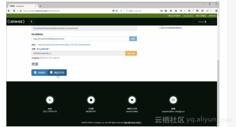Go to the browser home icon
Viewport: 236px width, 127px height.
tap(176, 11)
